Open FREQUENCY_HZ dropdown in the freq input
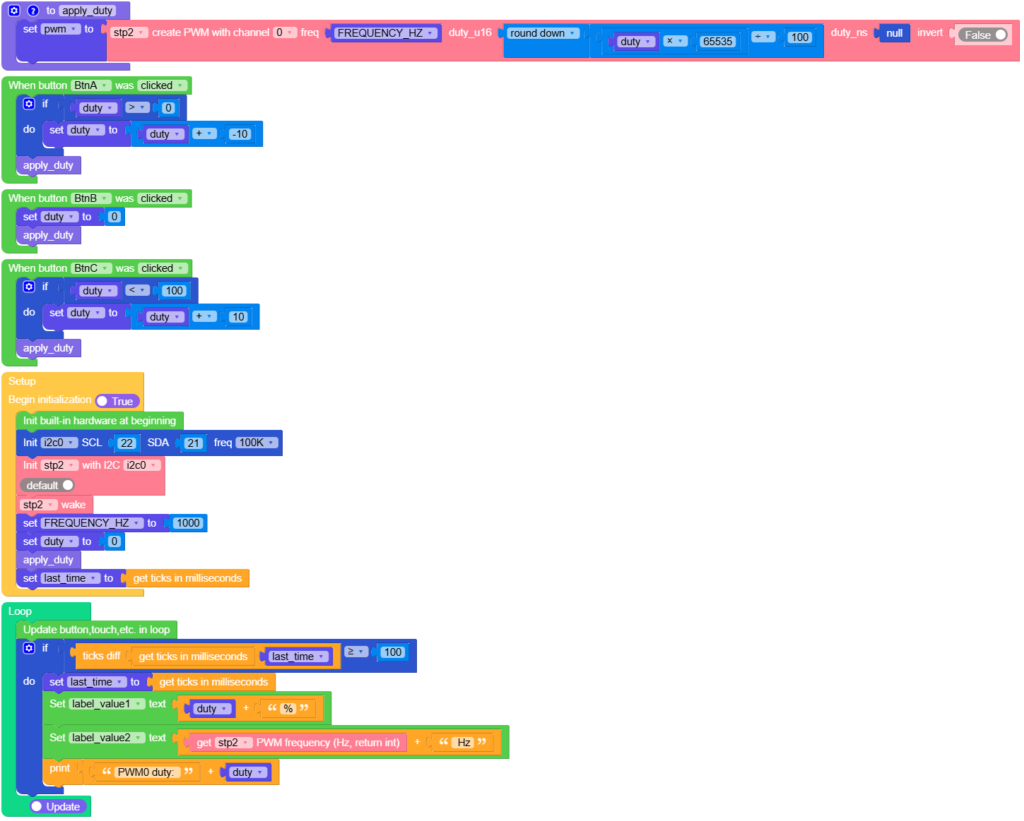Screen dimensions: 1024x821 click(x=386, y=33)
